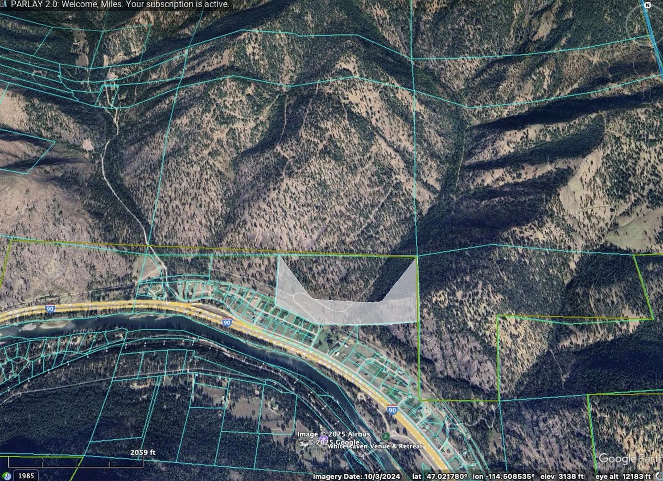Open the 1985 historical imagery button
Image resolution: width=663 pixels, height=481 pixels.
26,476
